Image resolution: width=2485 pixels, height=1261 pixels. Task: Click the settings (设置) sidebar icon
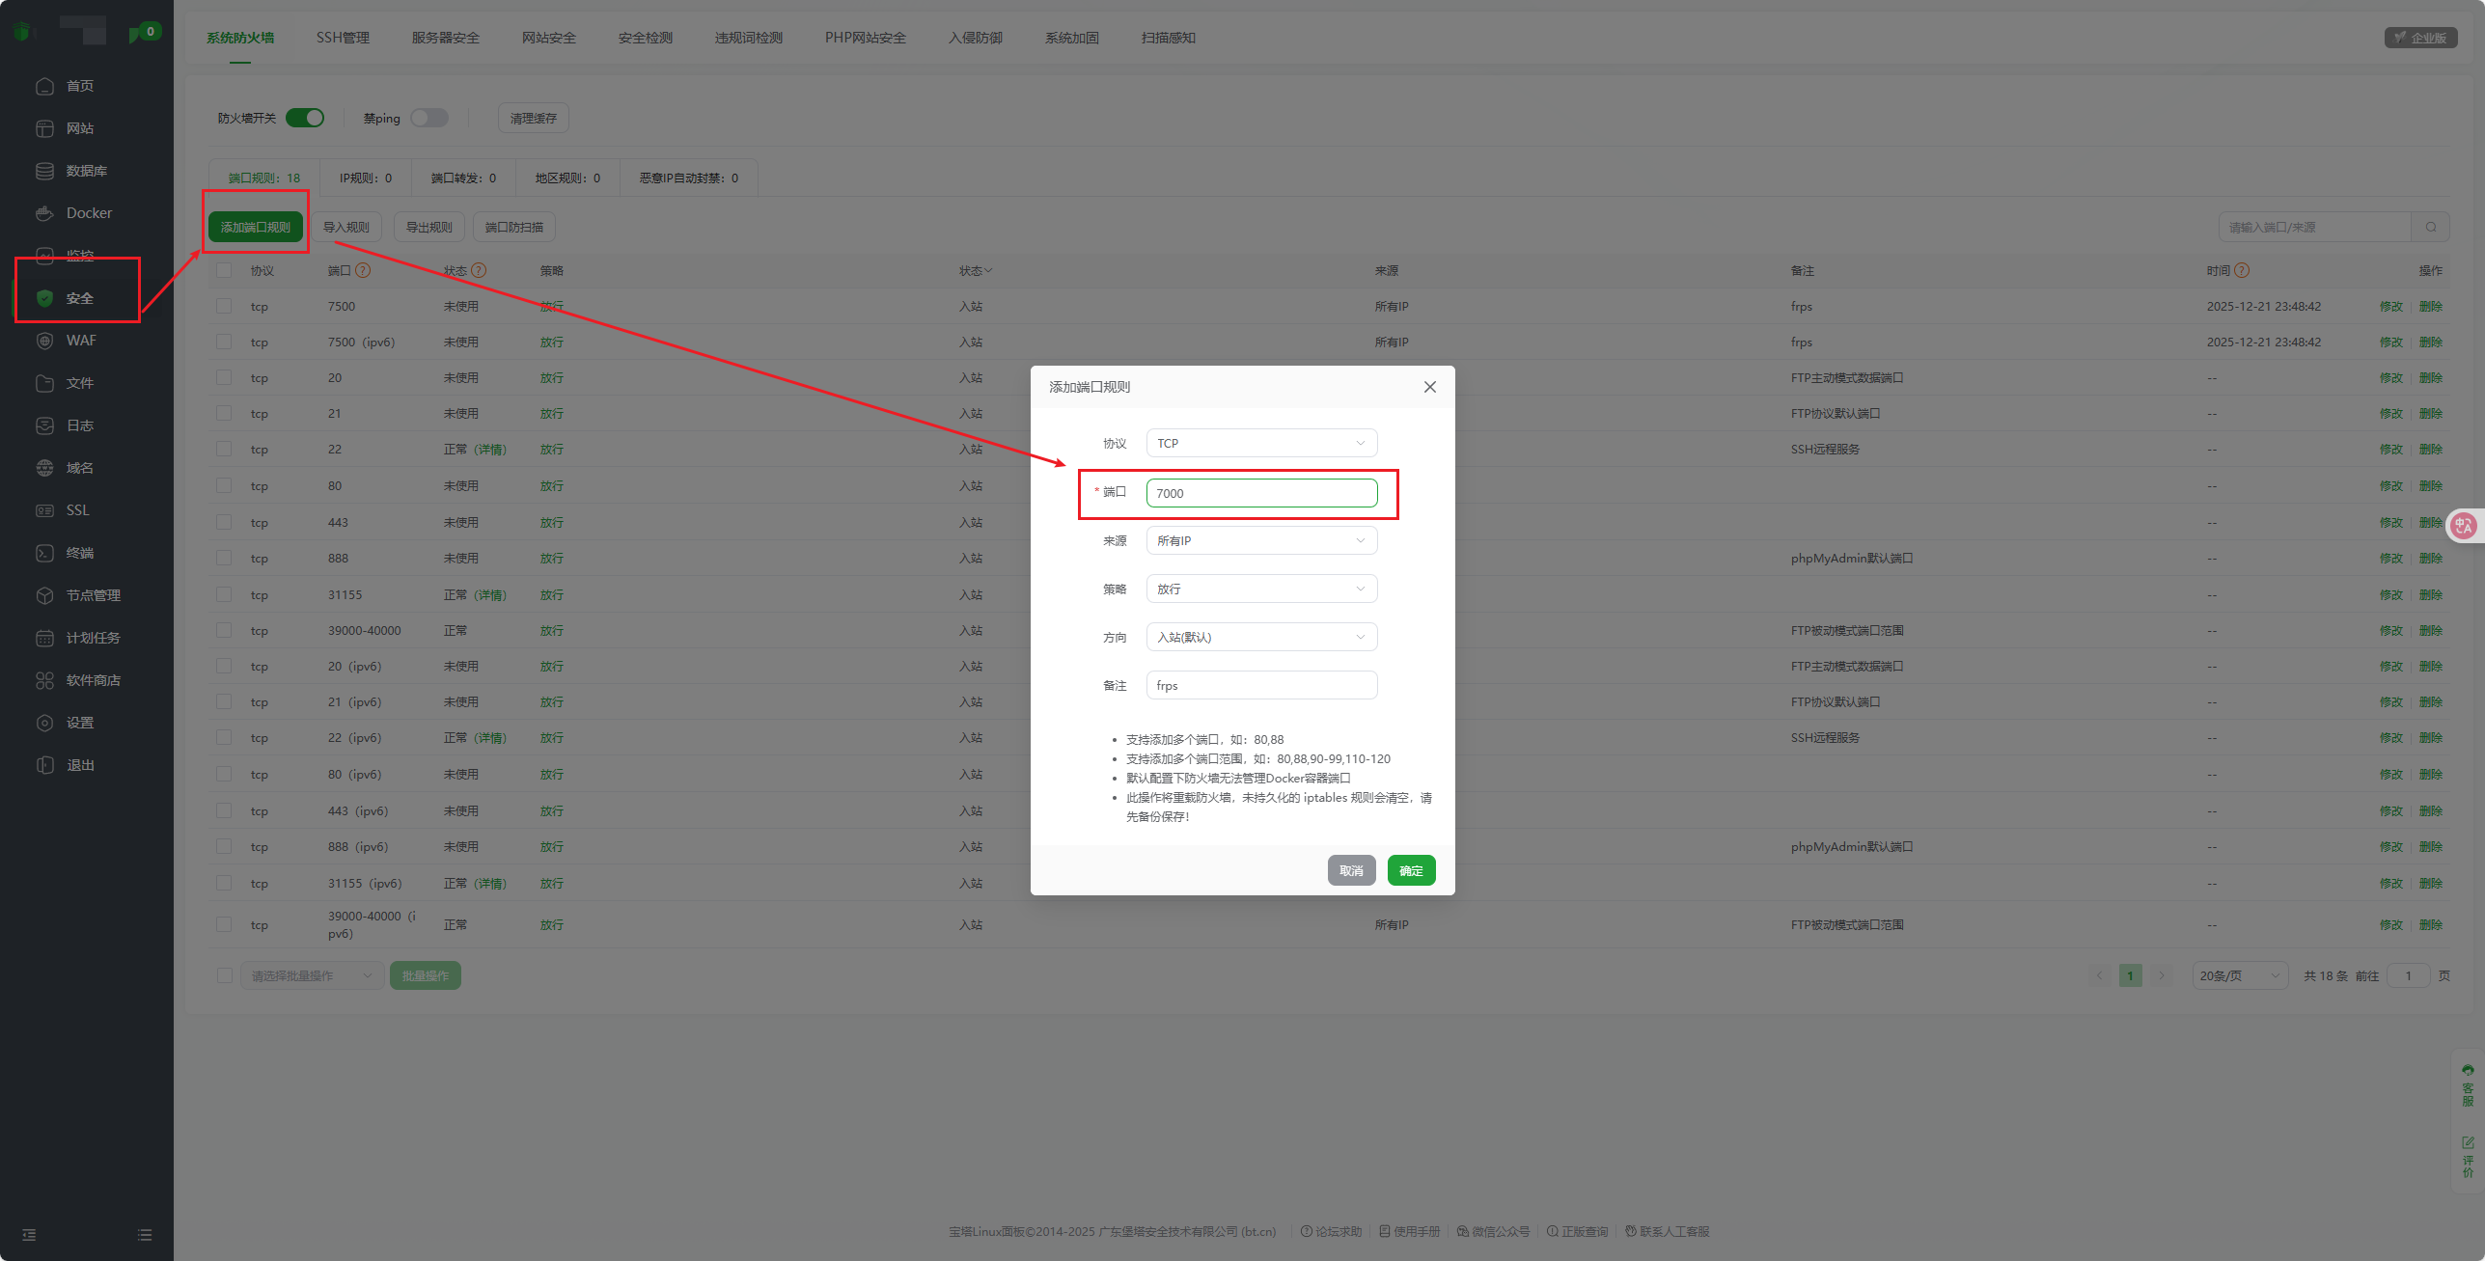tap(44, 723)
